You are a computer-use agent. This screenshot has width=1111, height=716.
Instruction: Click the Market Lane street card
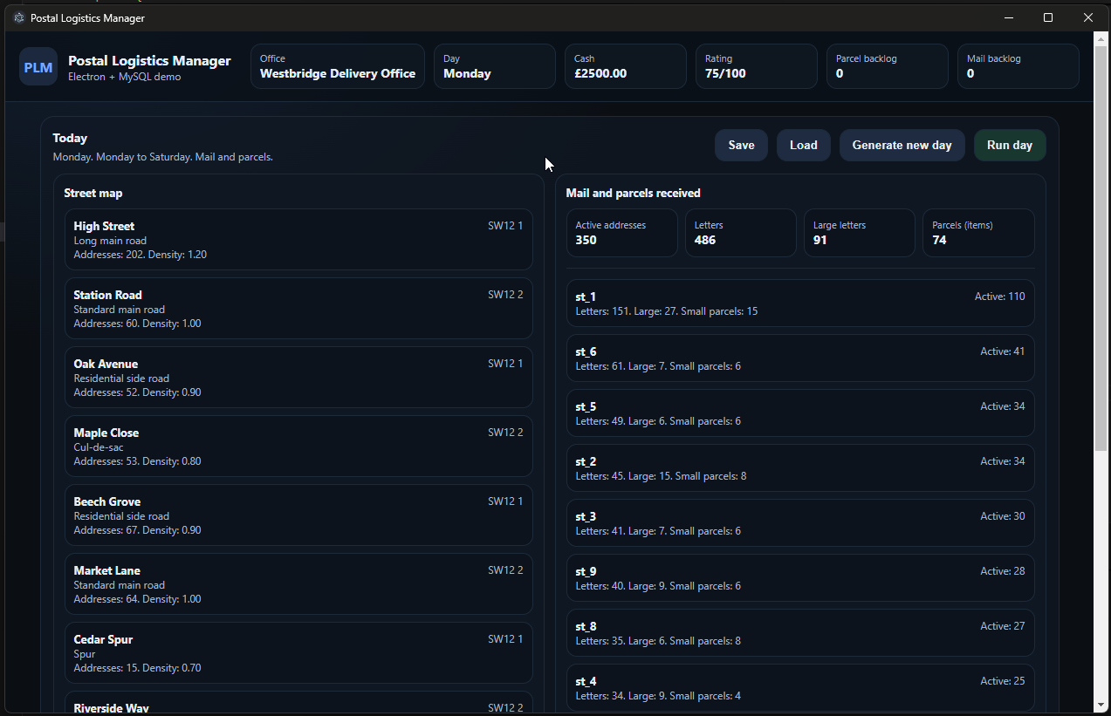[x=298, y=584]
